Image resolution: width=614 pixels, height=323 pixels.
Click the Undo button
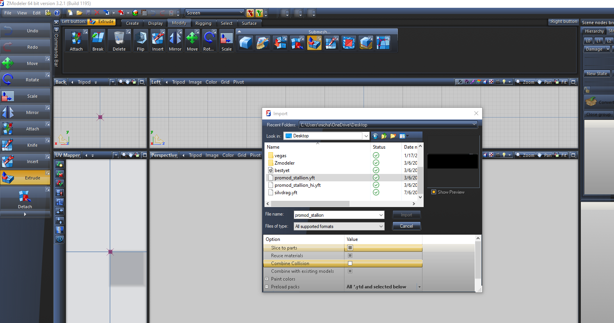25,30
